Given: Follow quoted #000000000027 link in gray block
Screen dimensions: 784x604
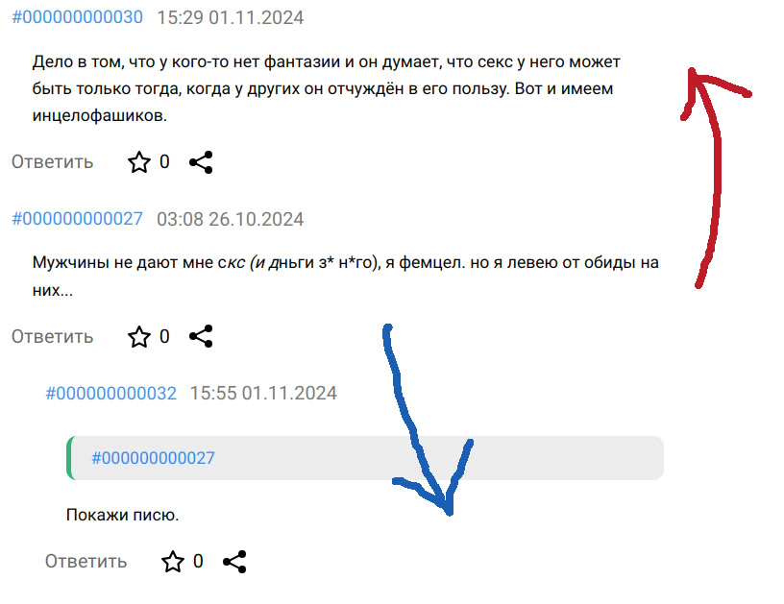Looking at the screenshot, I should coord(153,458).
